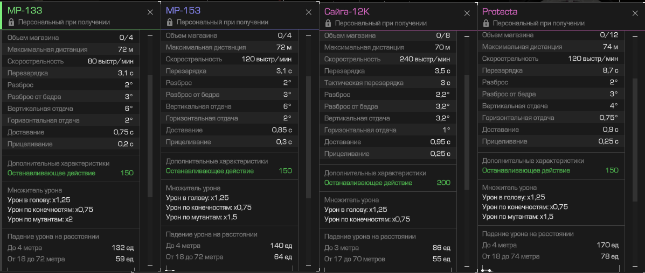The height and width of the screenshot is (273, 645).
Task: Click Сайга-12К 'Тактическая перезарядка' row
Action: click(x=387, y=83)
